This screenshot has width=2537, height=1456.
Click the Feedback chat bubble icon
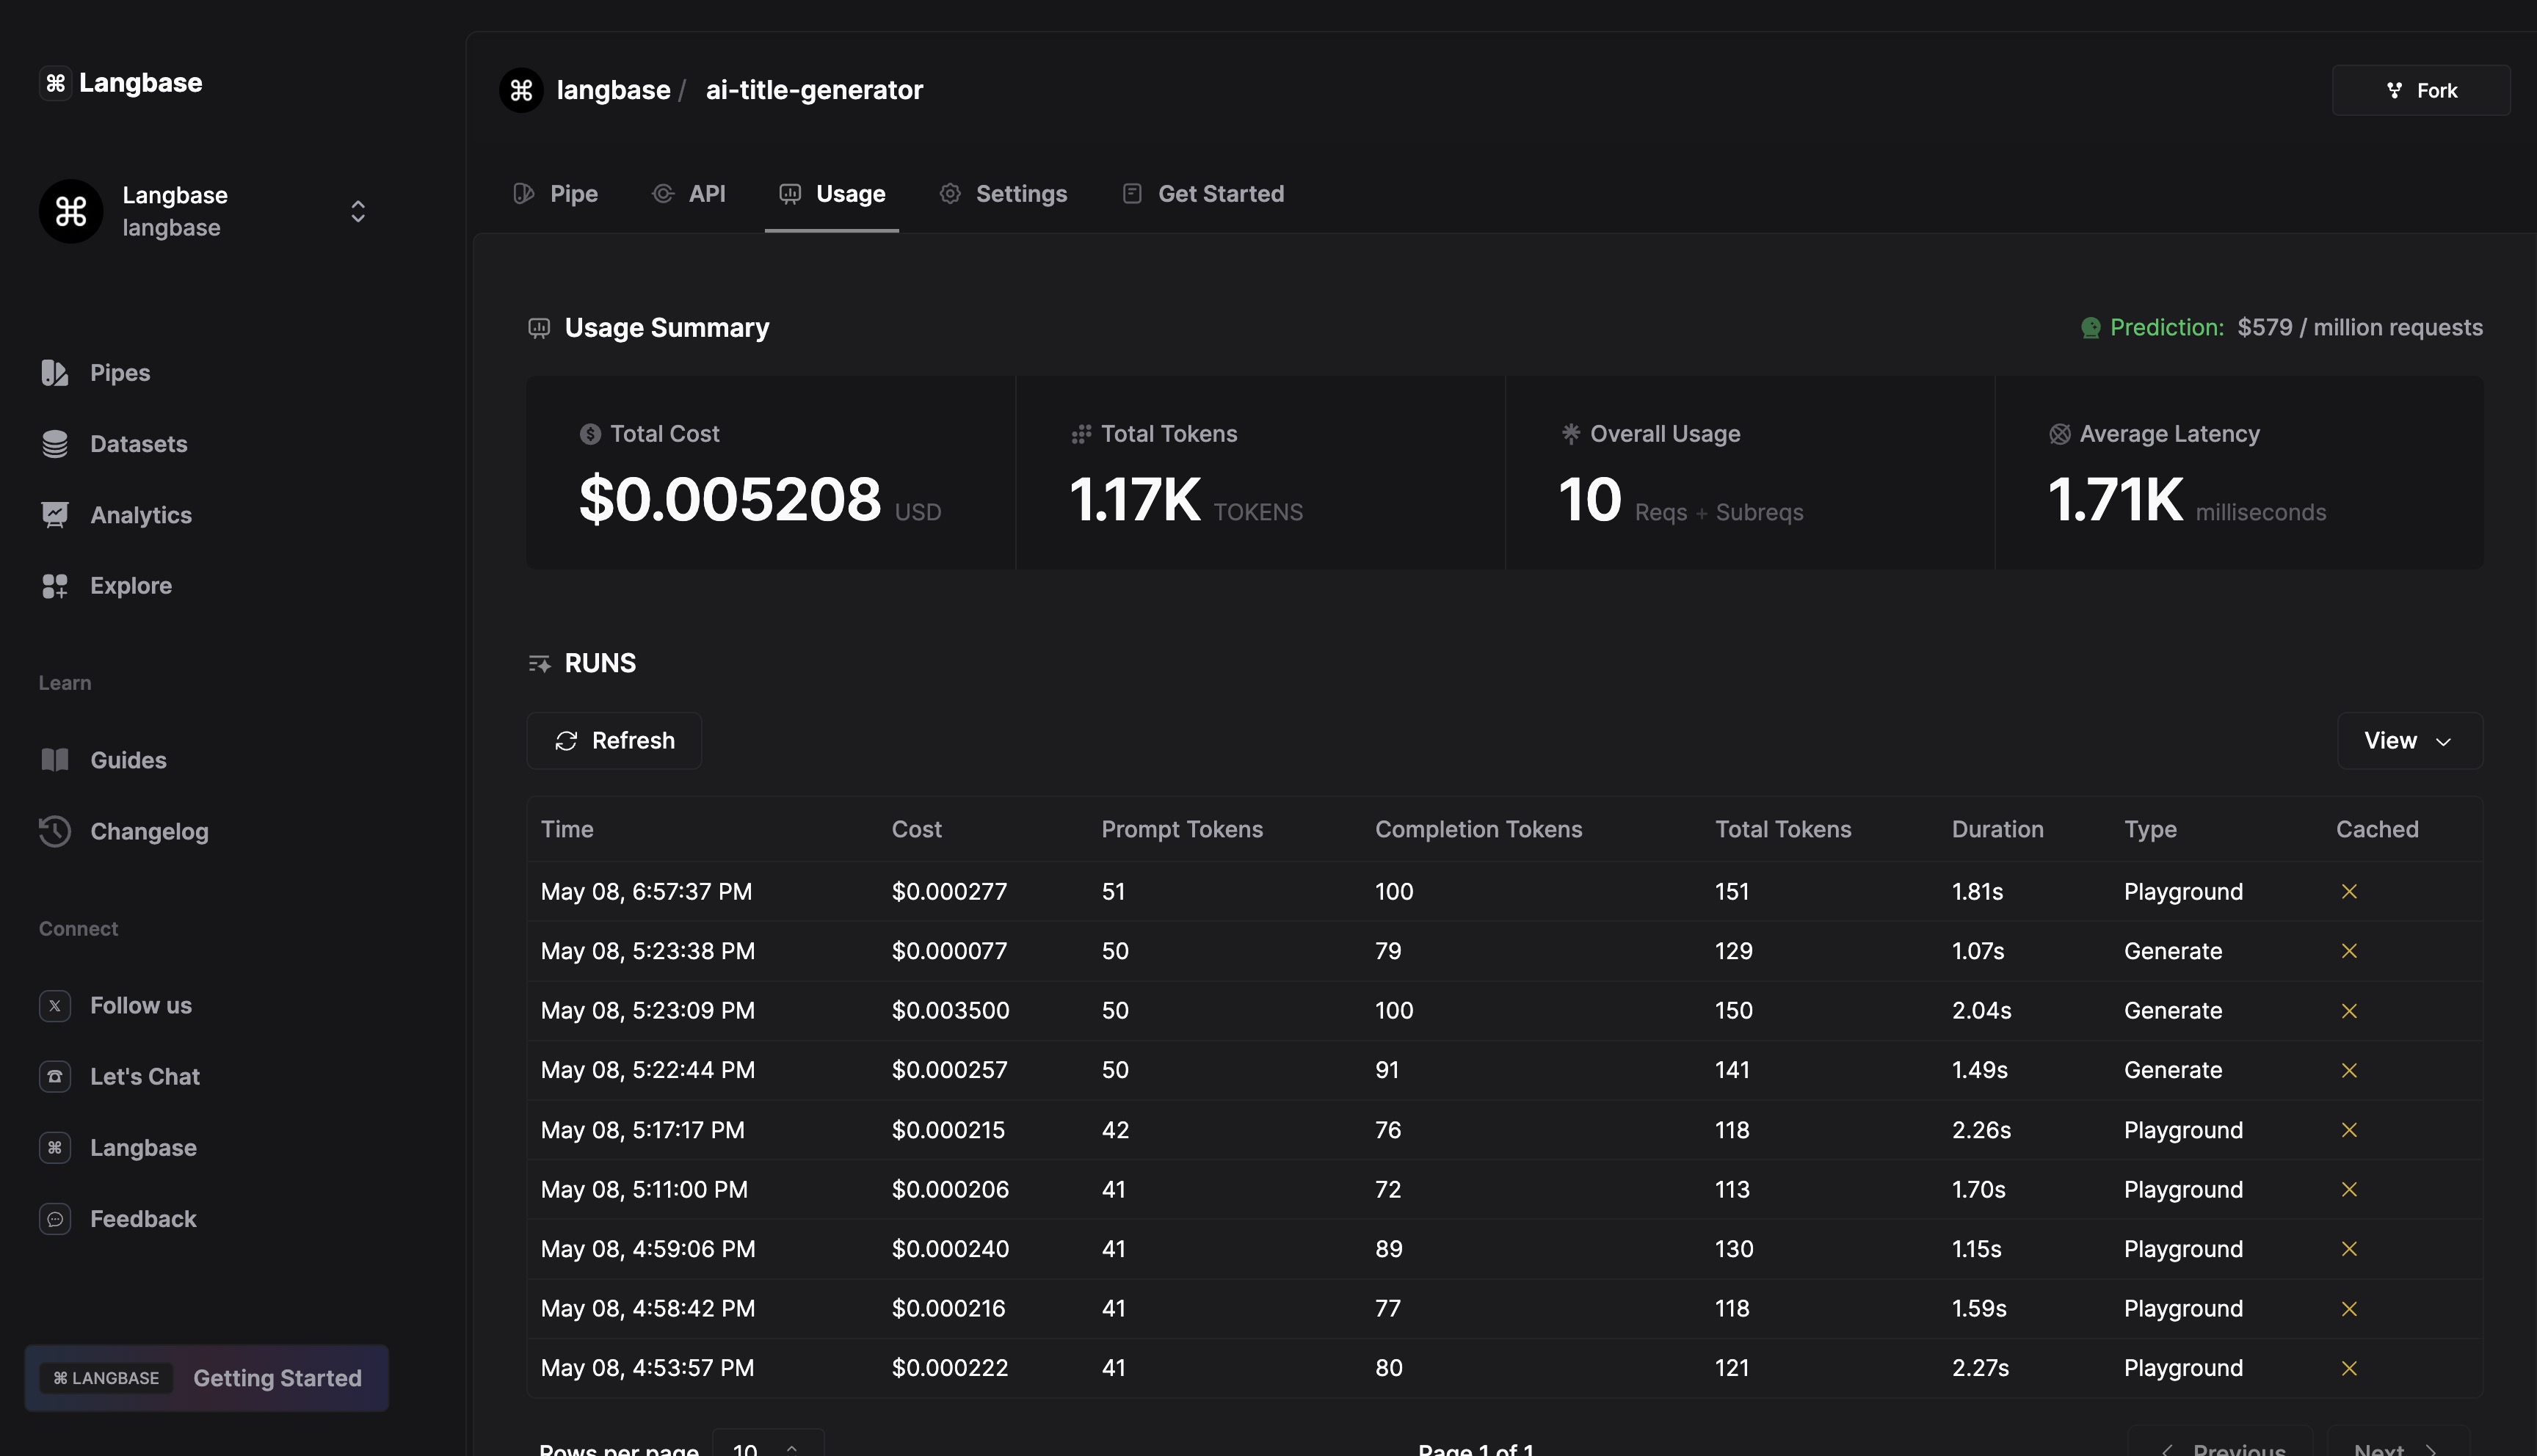[55, 1219]
